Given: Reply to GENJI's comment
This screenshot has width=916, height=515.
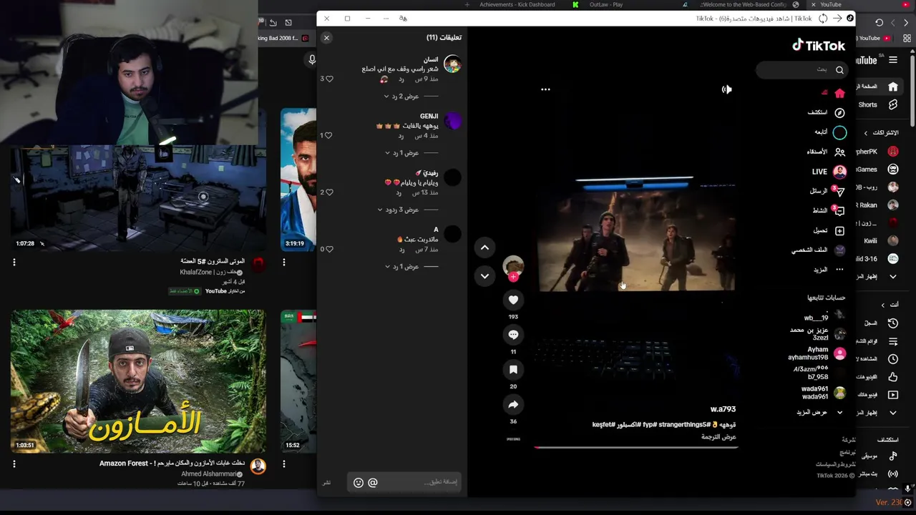Looking at the screenshot, I should (x=401, y=136).
